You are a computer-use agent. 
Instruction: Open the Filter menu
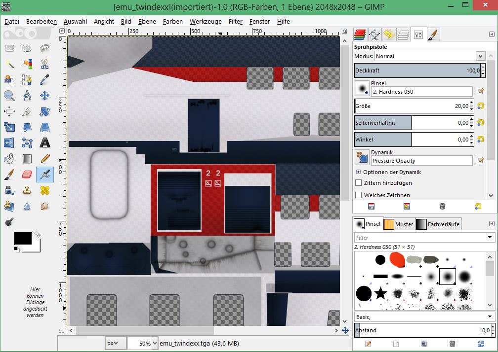pyautogui.click(x=235, y=22)
